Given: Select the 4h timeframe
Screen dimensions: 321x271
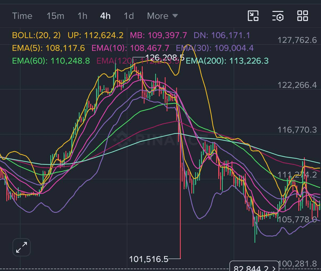Looking at the screenshot, I should coord(105,16).
